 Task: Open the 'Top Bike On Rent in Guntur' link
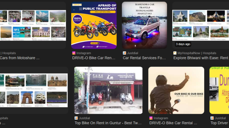coord(108,123)
